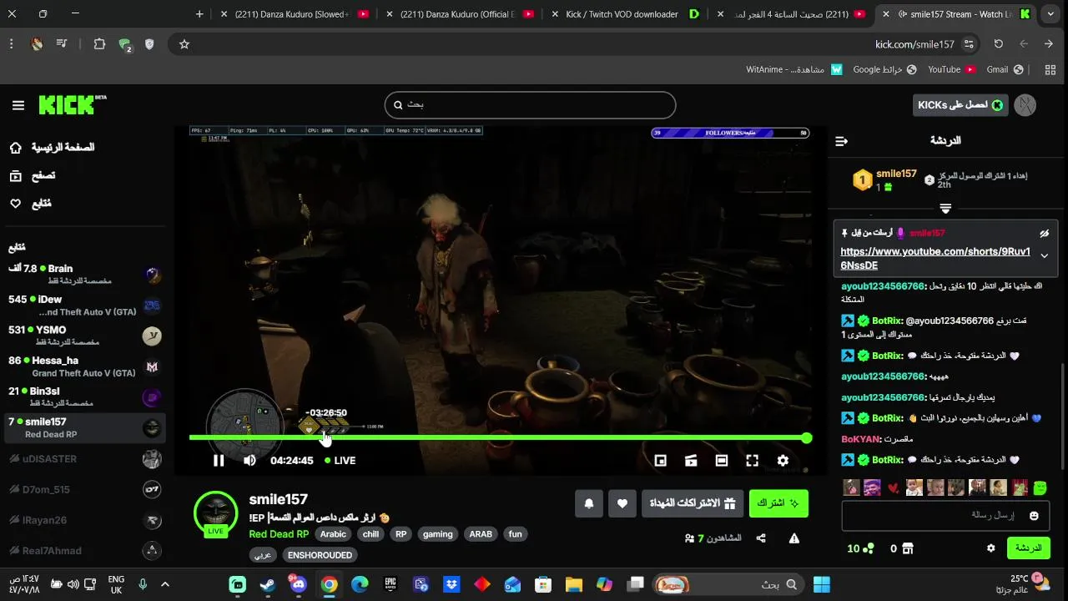The height and width of the screenshot is (601, 1068).
Task: Open tab search dropdown arrow
Action: 1050,14
